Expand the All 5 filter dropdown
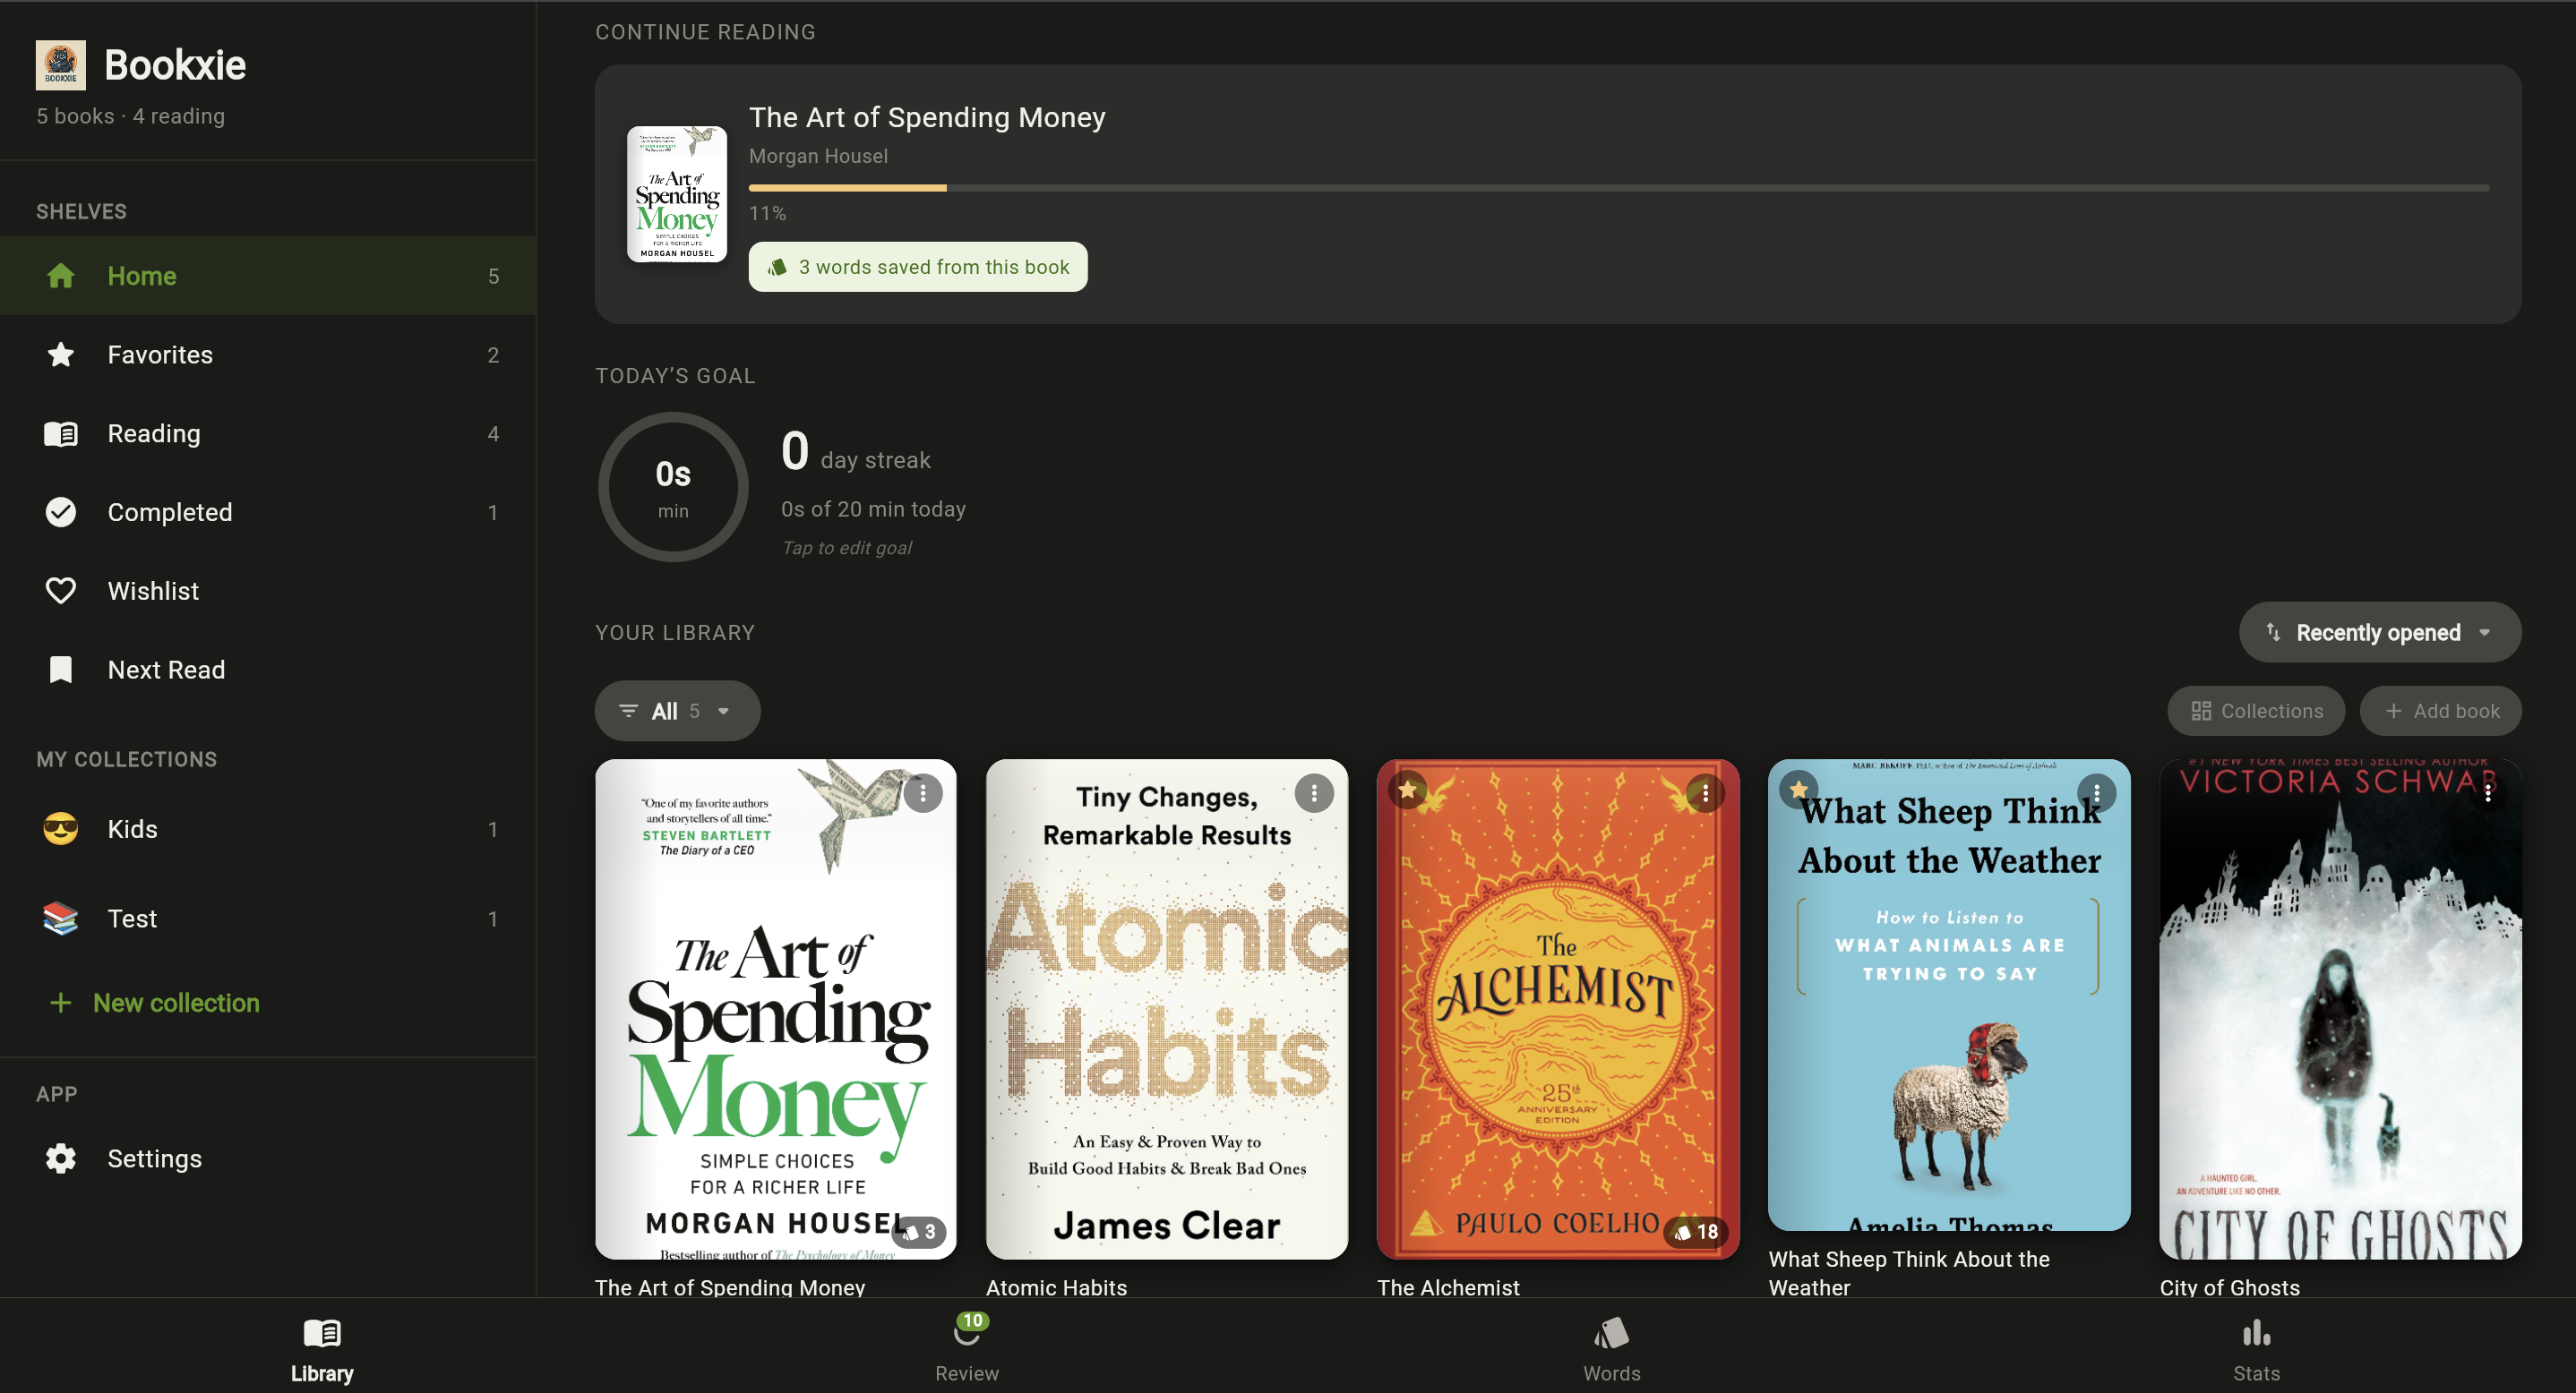Viewport: 2576px width, 1393px height. click(x=677, y=711)
